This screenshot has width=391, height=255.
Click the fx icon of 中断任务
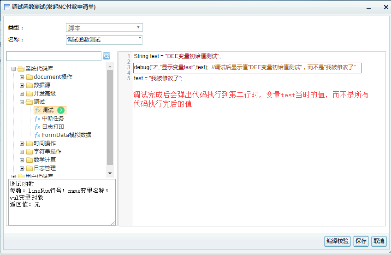point(37,119)
